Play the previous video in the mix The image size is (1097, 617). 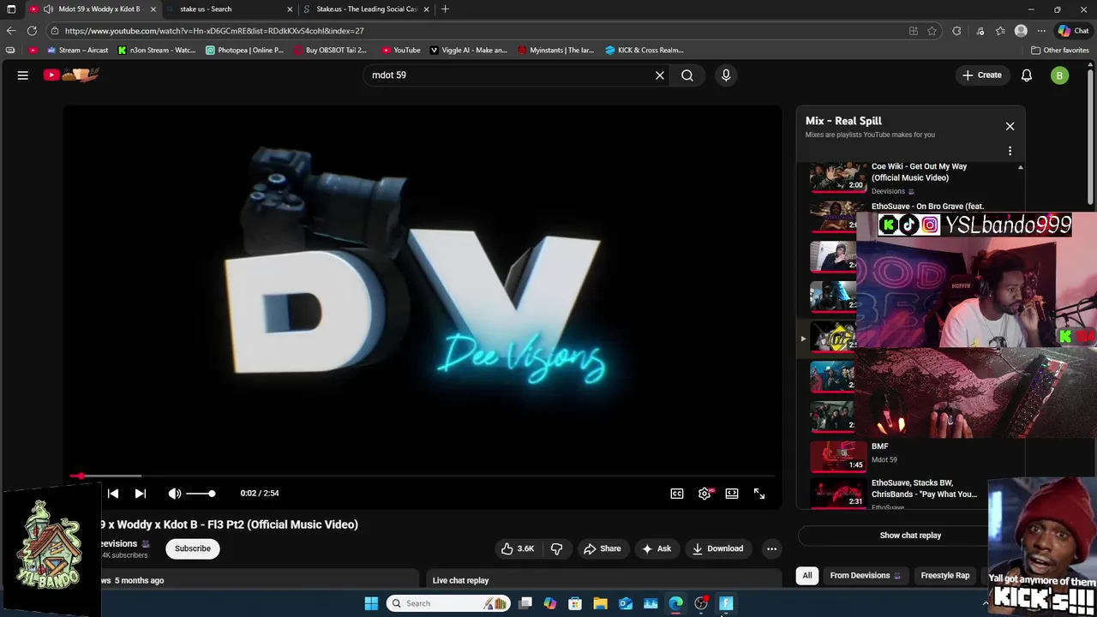click(x=113, y=494)
